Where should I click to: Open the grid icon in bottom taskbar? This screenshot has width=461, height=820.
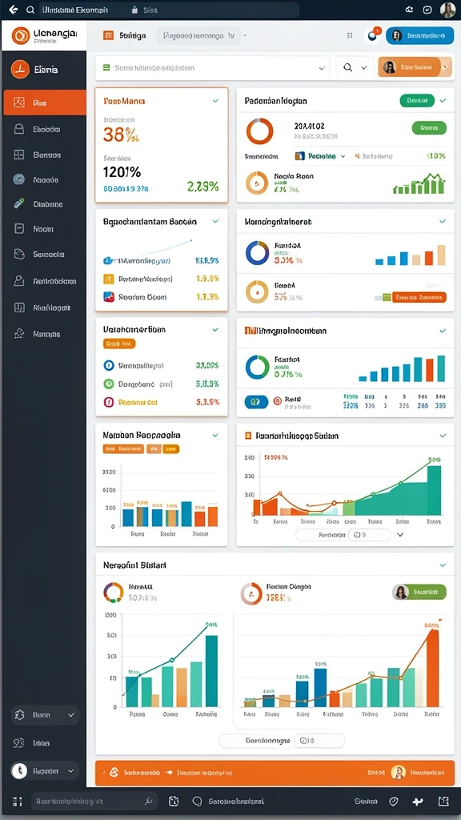[18, 801]
